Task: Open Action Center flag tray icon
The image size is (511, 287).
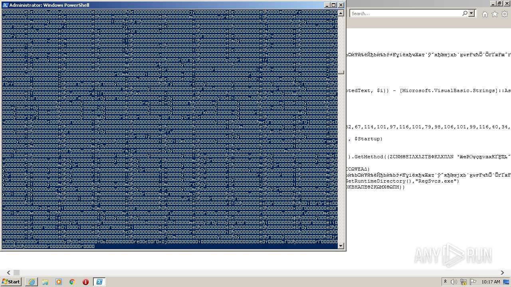Action: pos(472,282)
